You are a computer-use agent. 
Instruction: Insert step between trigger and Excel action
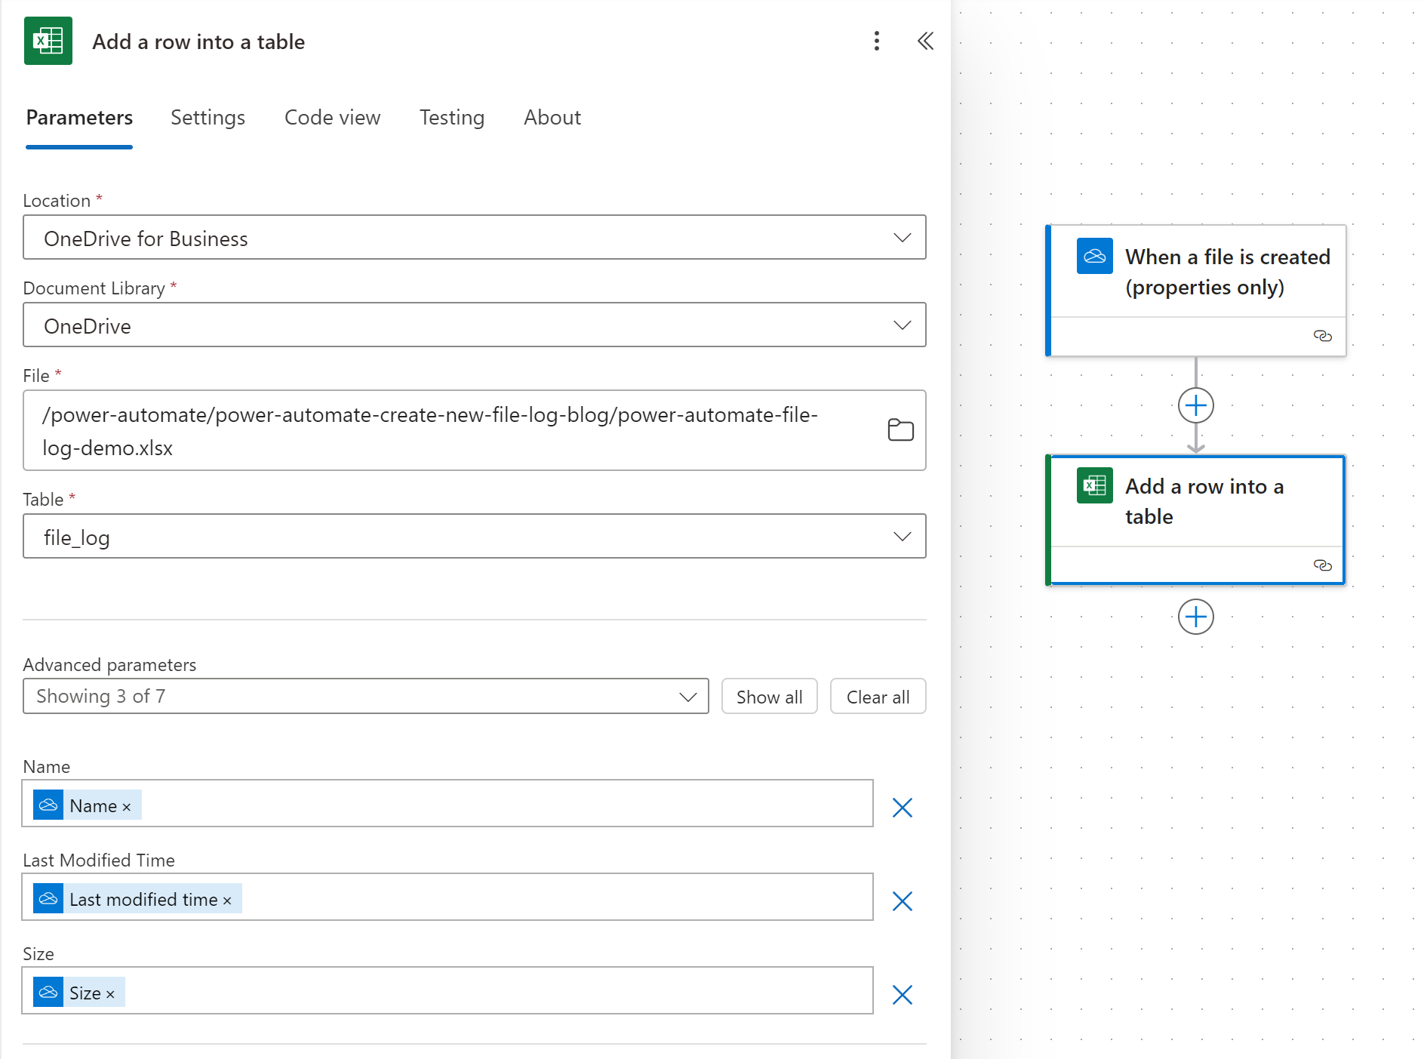[x=1195, y=406]
